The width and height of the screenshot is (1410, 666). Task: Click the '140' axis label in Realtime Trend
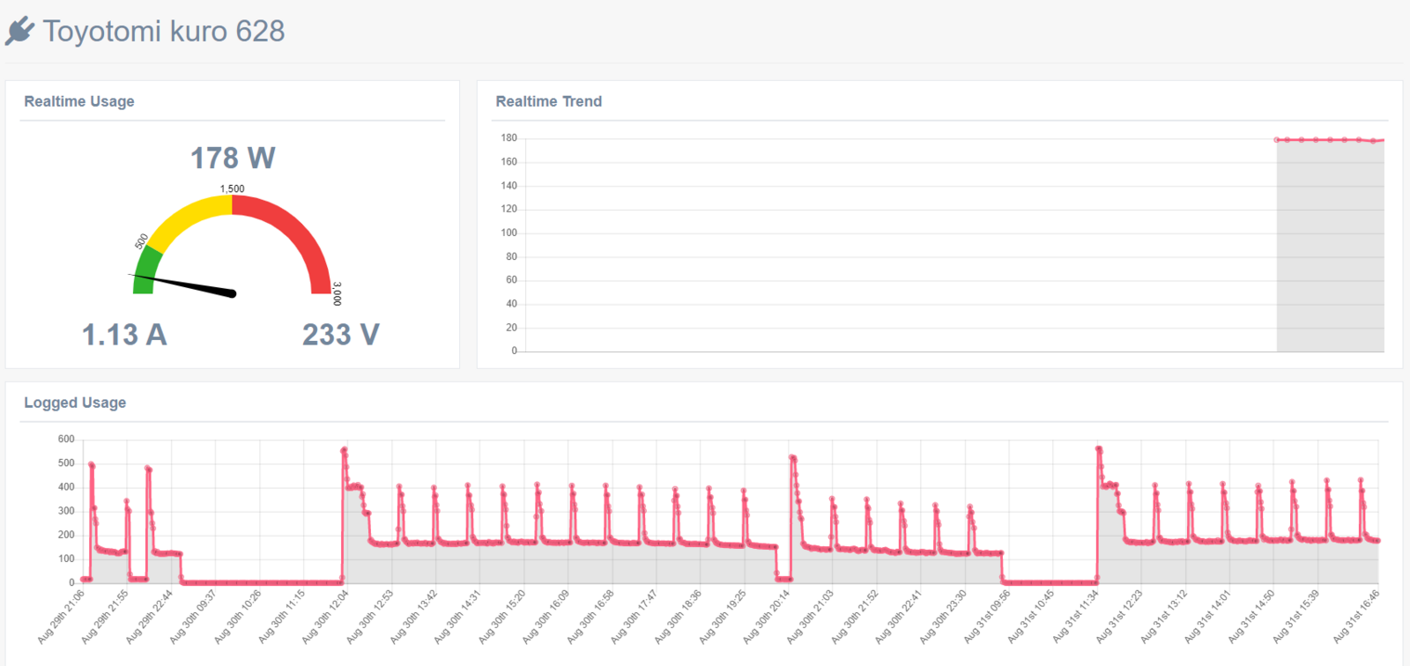[x=509, y=186]
